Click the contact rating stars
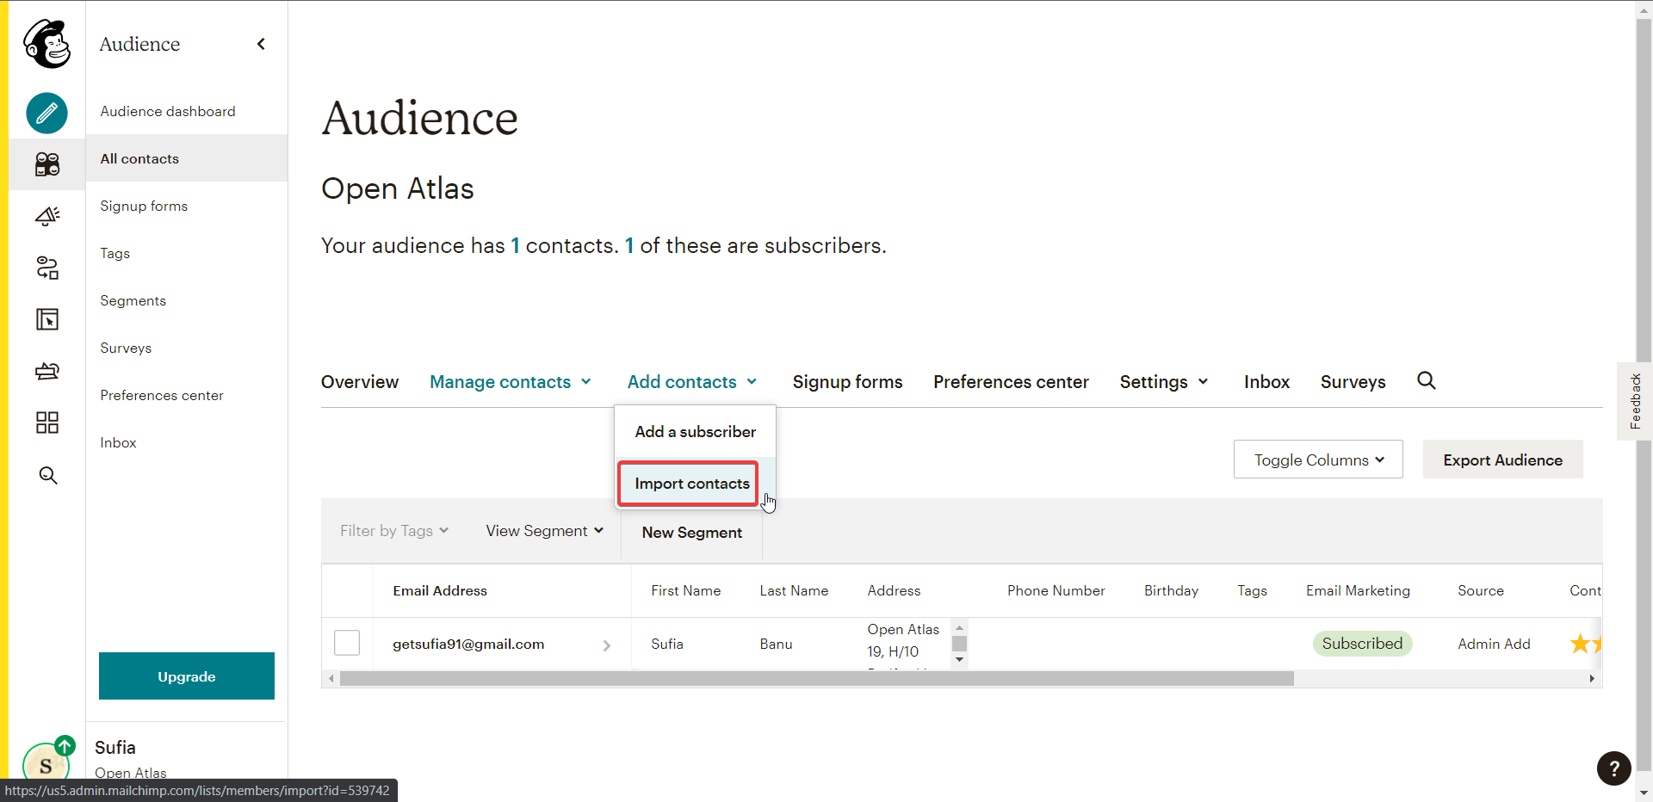 (1586, 644)
